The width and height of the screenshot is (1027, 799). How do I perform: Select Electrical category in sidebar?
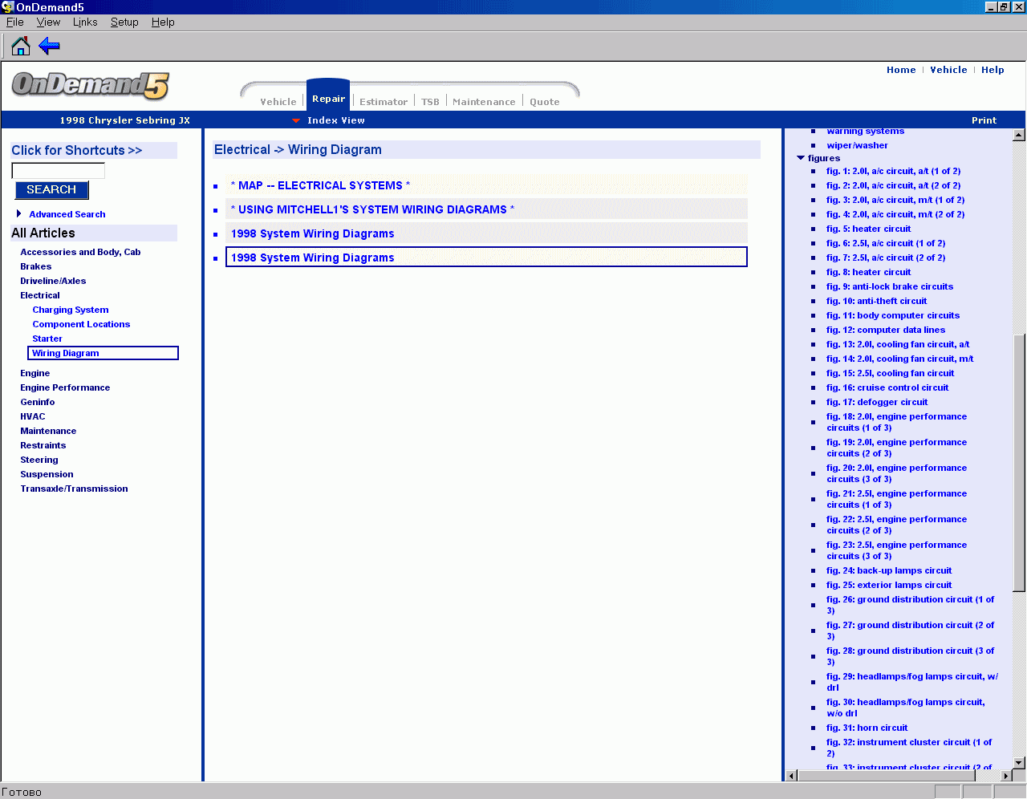pos(40,295)
